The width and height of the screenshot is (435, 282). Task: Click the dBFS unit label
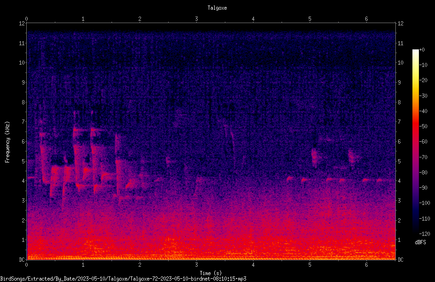click(x=420, y=243)
